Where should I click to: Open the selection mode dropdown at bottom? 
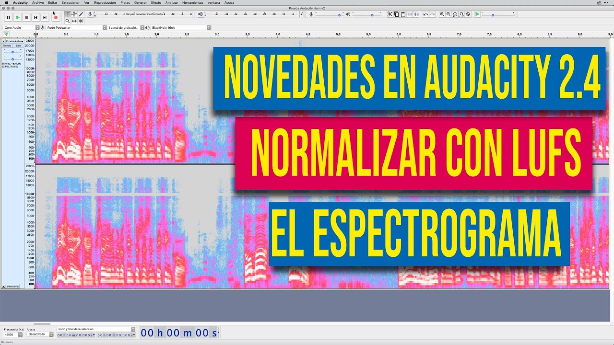pyautogui.click(x=96, y=329)
